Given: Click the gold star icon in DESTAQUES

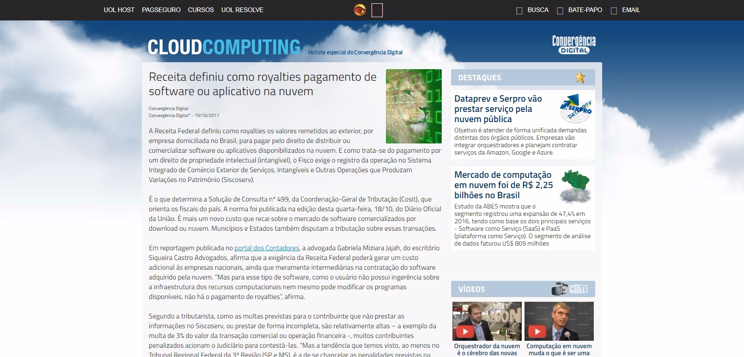Looking at the screenshot, I should [x=580, y=77].
